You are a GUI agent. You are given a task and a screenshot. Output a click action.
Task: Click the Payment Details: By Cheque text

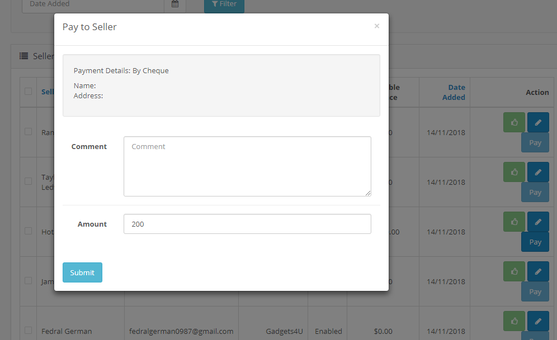(121, 70)
